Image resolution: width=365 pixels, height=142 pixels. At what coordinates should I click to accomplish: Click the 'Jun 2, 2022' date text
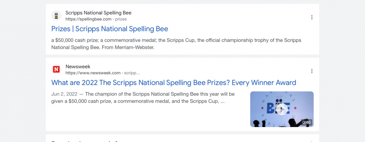(x=64, y=94)
